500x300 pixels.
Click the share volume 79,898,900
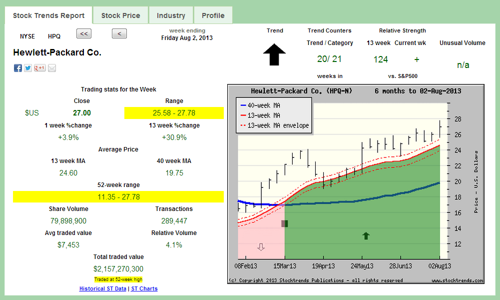(68, 221)
